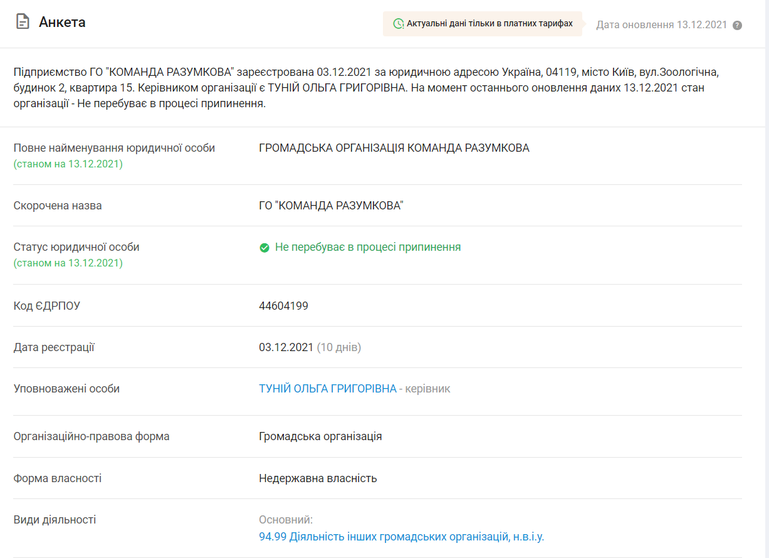Open the ТУНІЙ ОЛЬГА ГРИГОРІВНА profile link

[327, 389]
